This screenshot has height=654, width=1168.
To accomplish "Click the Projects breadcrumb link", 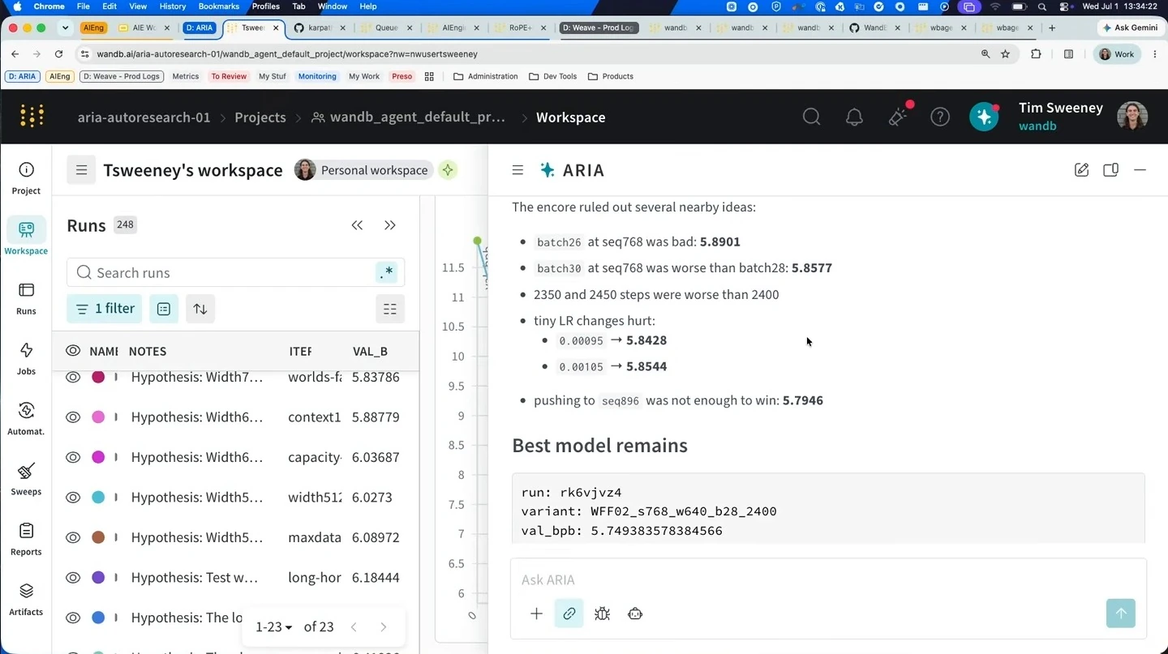I will [260, 118].
